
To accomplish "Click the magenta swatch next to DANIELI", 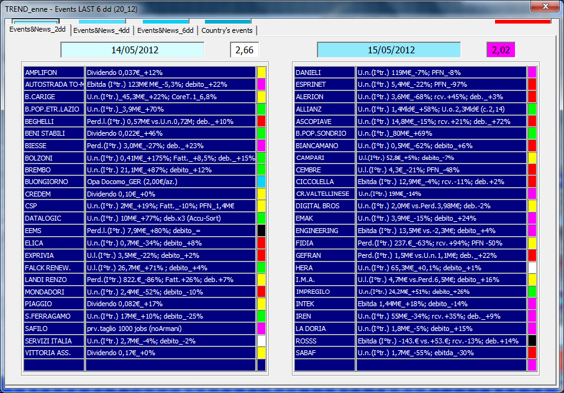I will 532,72.
